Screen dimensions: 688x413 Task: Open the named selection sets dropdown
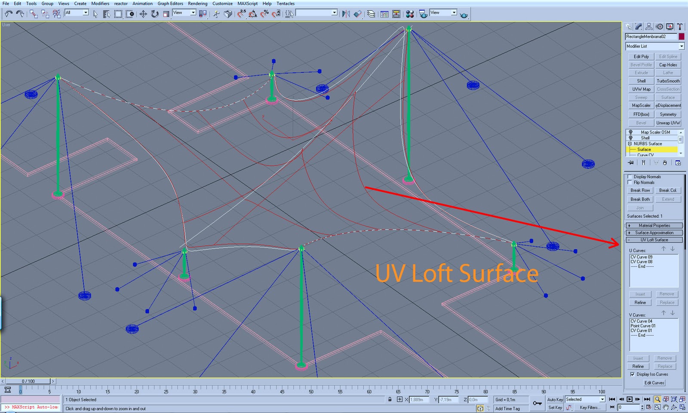click(316, 13)
